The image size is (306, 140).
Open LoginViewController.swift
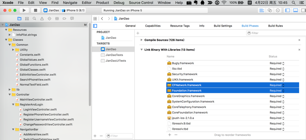pyautogui.click(x=40, y=110)
